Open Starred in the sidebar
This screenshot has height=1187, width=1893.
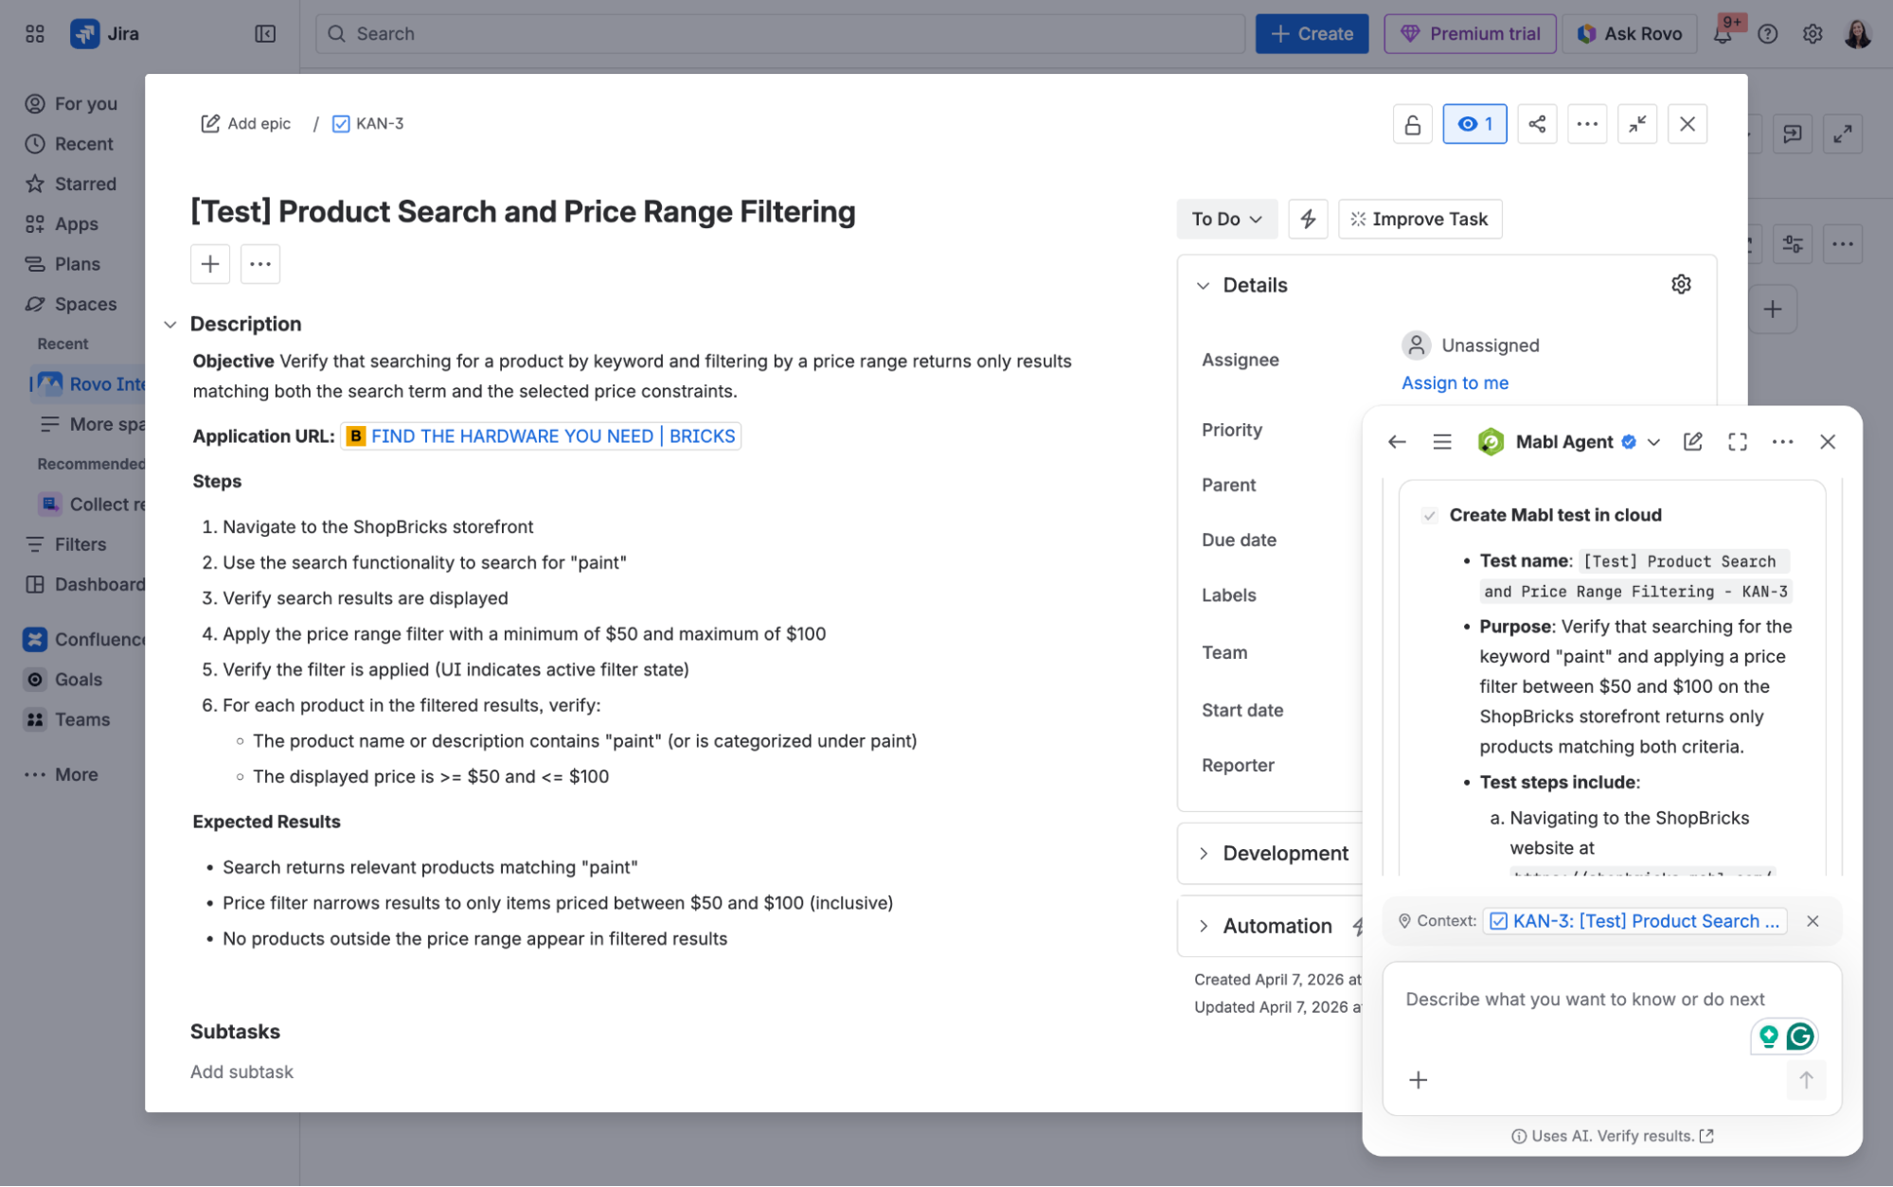pyautogui.click(x=85, y=184)
